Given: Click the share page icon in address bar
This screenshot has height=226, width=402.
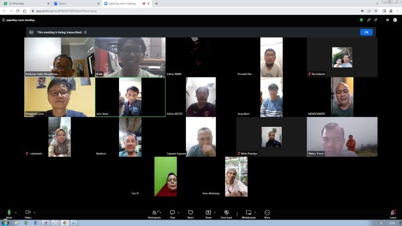Looking at the screenshot, I should click(369, 11).
